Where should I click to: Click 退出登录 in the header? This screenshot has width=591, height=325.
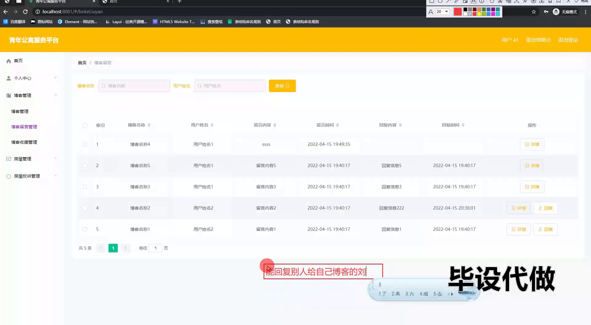click(568, 40)
